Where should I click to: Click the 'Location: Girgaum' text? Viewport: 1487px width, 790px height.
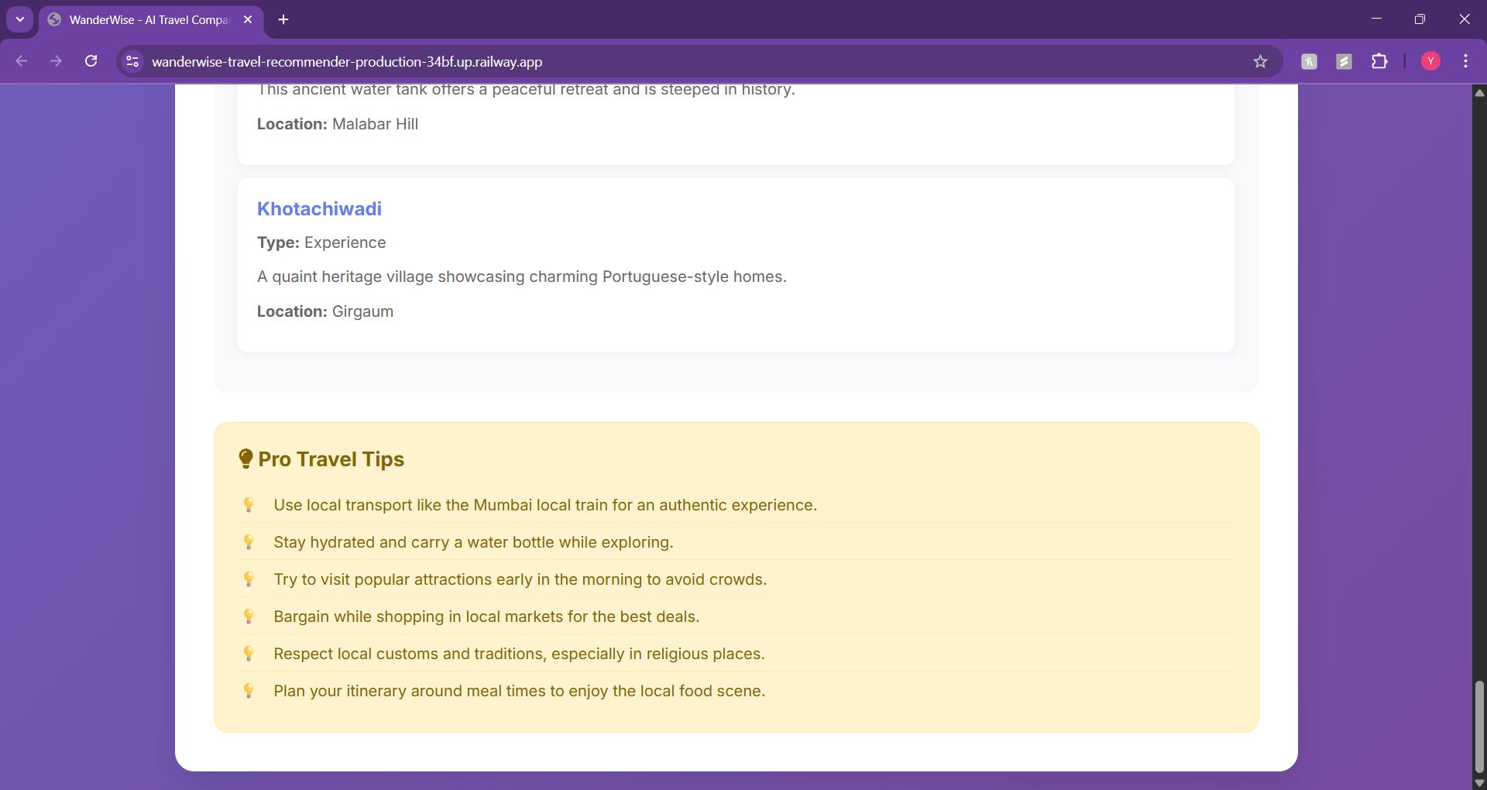tap(325, 311)
